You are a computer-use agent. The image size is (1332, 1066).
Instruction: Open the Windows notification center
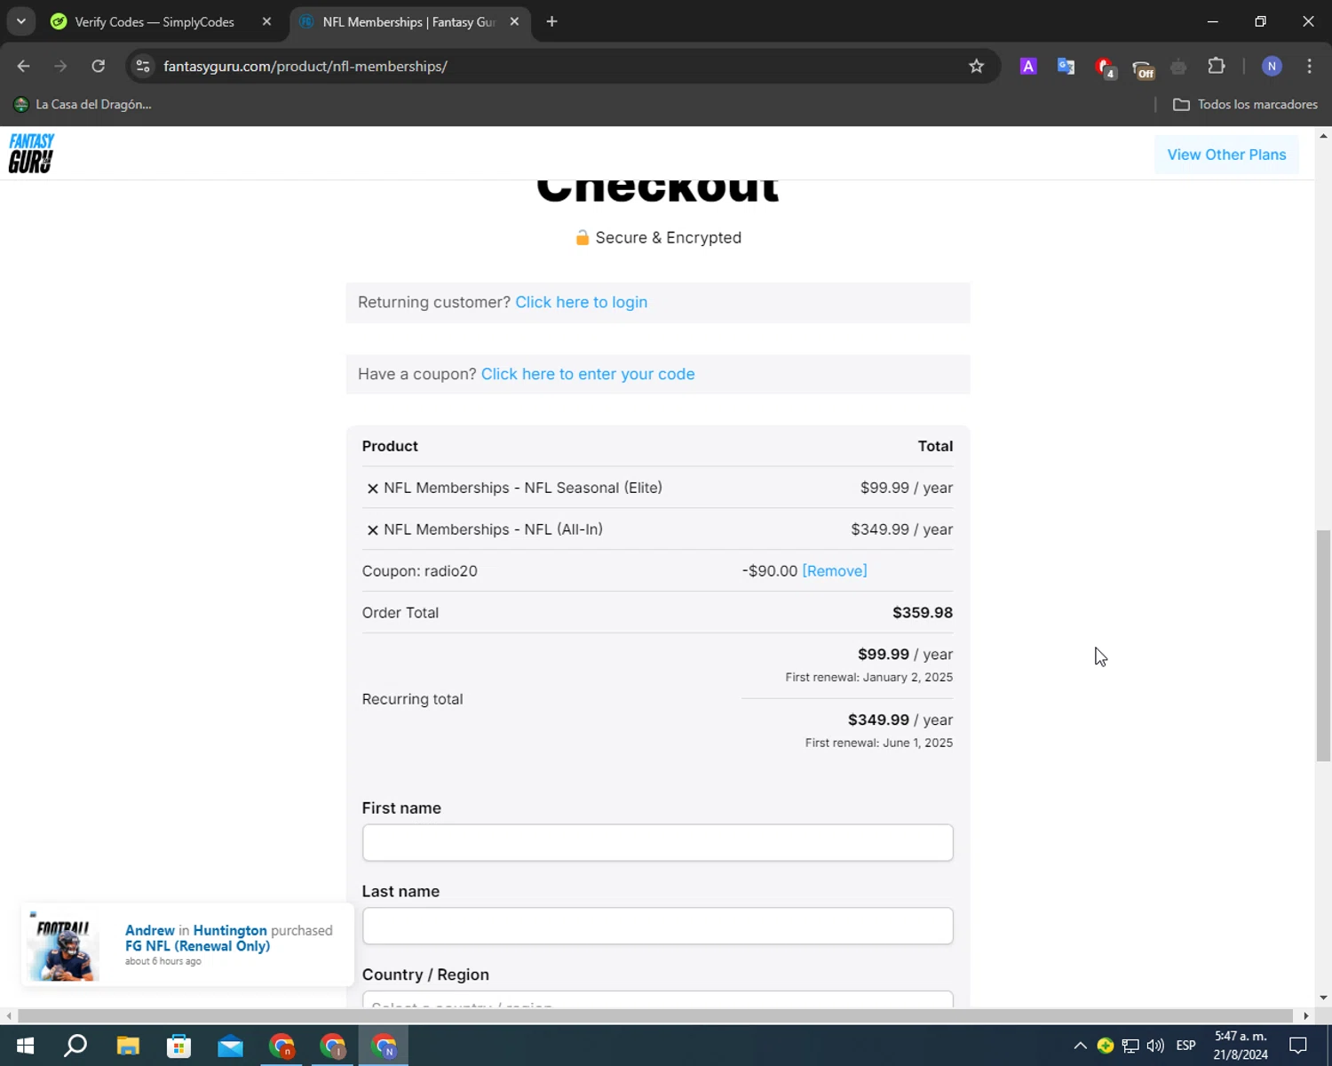coord(1298,1046)
